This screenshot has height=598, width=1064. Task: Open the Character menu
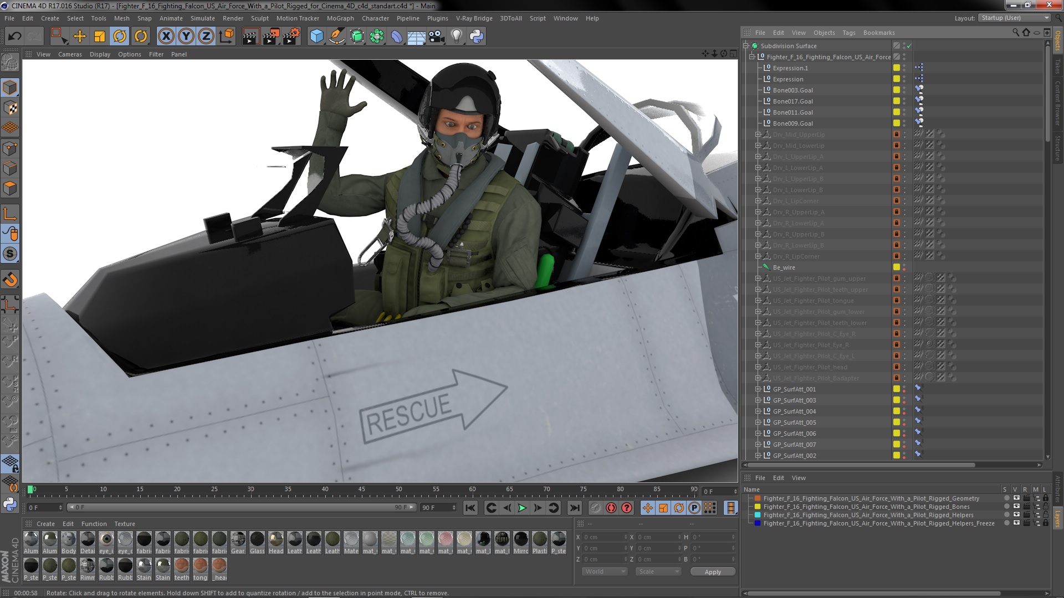(x=375, y=18)
